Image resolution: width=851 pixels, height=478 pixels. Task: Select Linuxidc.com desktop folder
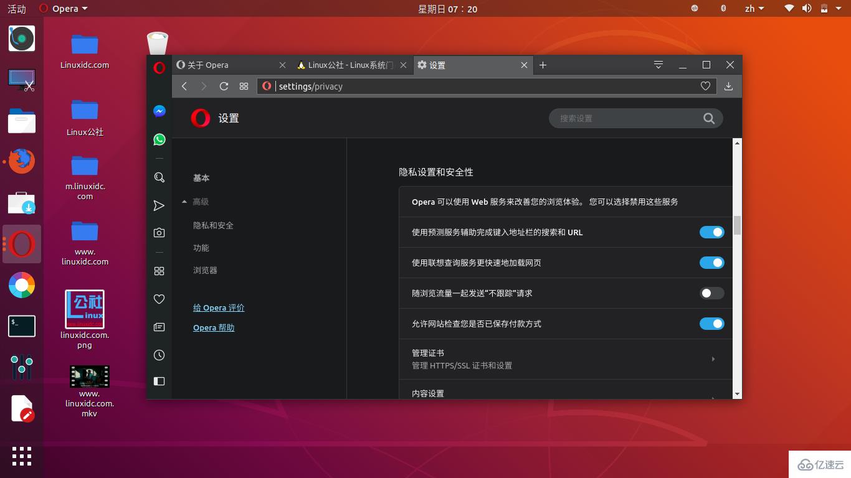[x=85, y=50]
